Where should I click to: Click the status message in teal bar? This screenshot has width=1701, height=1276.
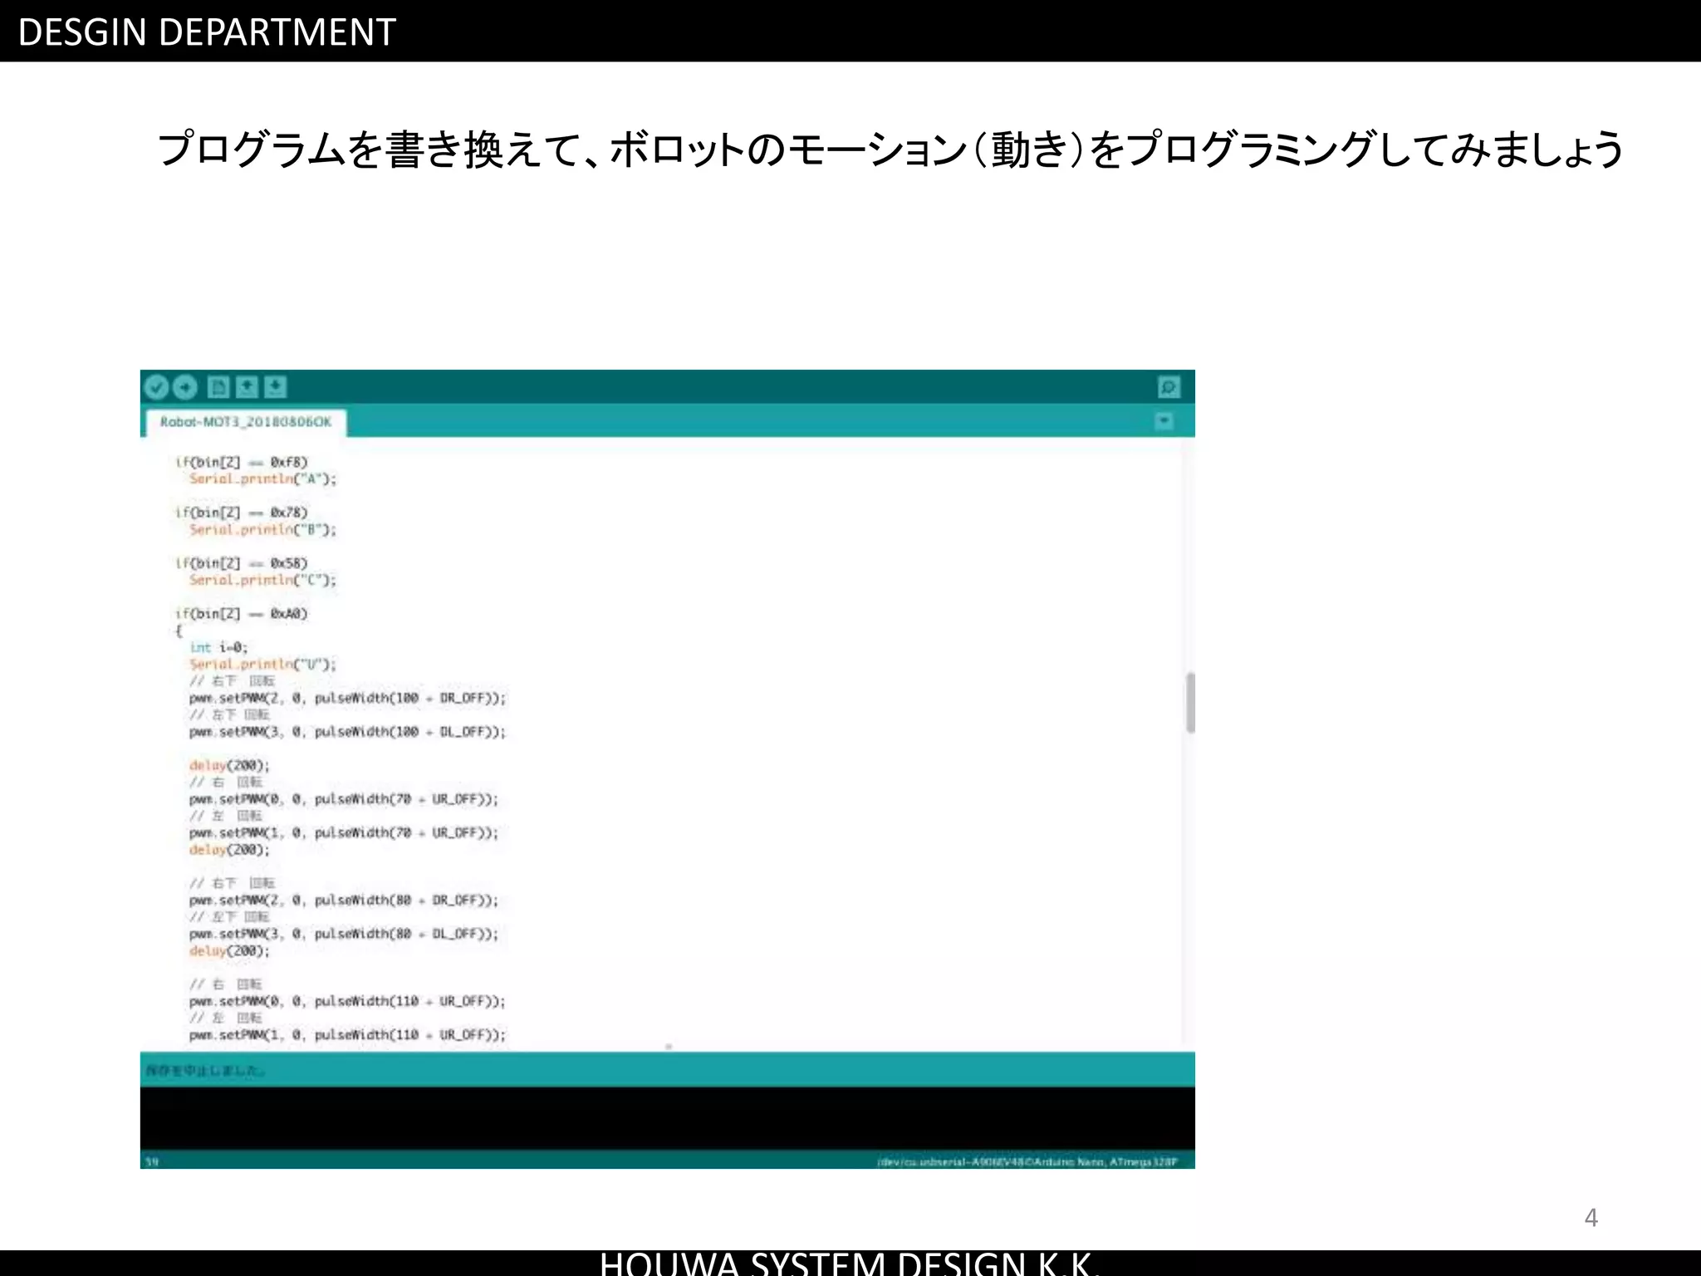pos(205,1071)
